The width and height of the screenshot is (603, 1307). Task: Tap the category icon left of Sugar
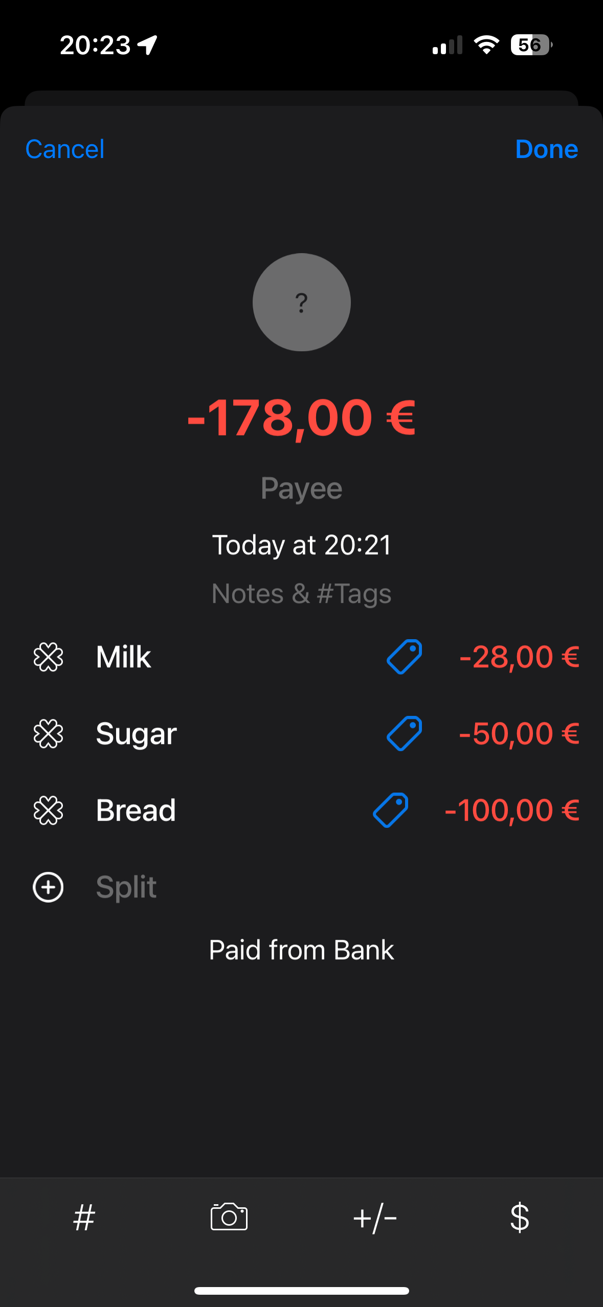[x=48, y=733]
